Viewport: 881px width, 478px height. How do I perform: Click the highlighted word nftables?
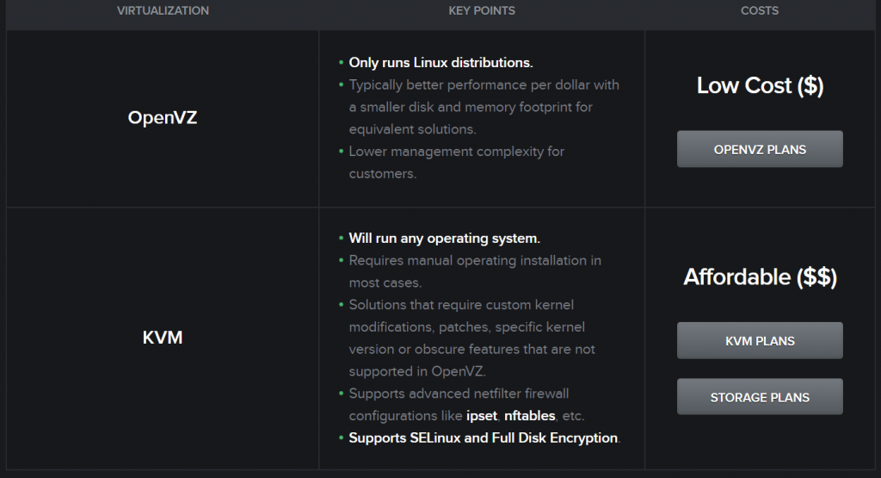point(530,416)
